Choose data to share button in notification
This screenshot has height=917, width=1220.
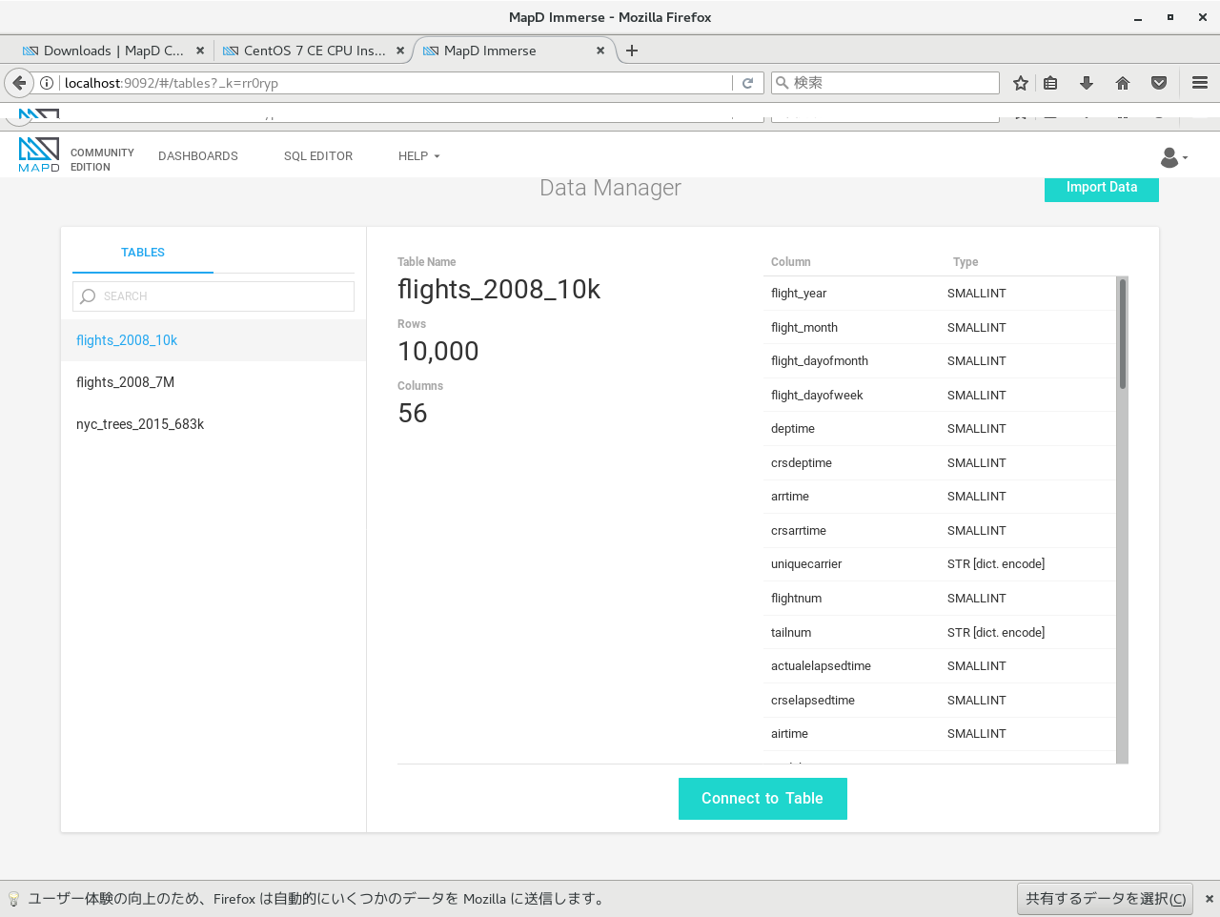click(1105, 898)
